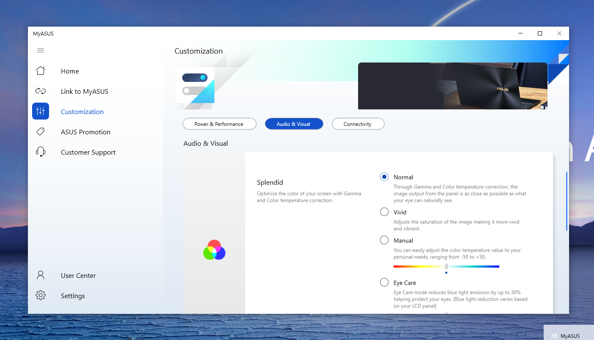Switch to Audio & Visual tab

pyautogui.click(x=294, y=124)
